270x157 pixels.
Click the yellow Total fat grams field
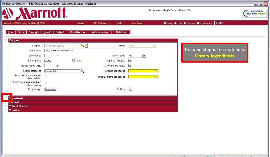coord(144,77)
